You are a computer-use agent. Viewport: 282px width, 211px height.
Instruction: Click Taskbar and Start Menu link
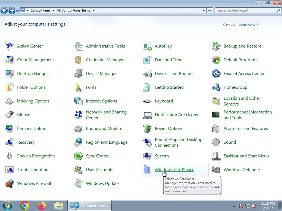246,156
